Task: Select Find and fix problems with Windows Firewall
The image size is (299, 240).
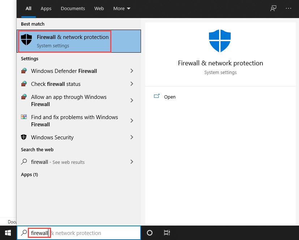Action: tap(74, 121)
